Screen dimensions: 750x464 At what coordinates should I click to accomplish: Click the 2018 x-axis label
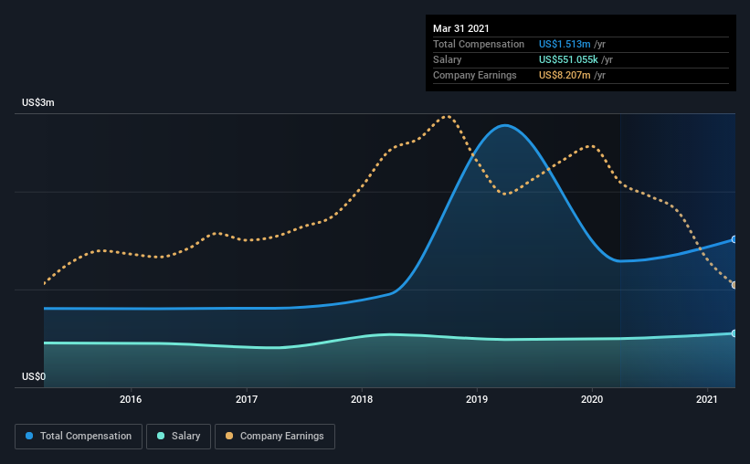point(362,399)
